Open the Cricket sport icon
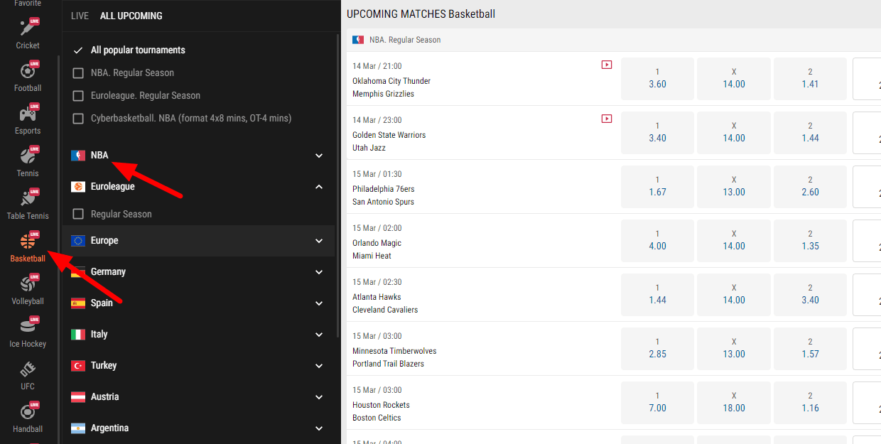This screenshot has width=881, height=444. tap(28, 30)
